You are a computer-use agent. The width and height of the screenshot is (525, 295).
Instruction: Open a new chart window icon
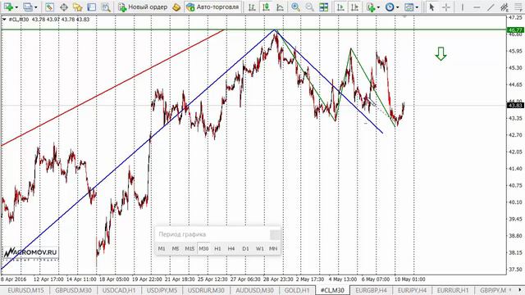(8, 7)
